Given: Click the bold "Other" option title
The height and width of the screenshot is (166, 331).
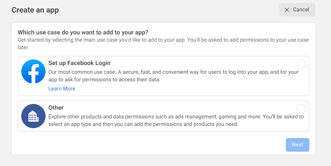Looking at the screenshot, I should (x=56, y=108).
